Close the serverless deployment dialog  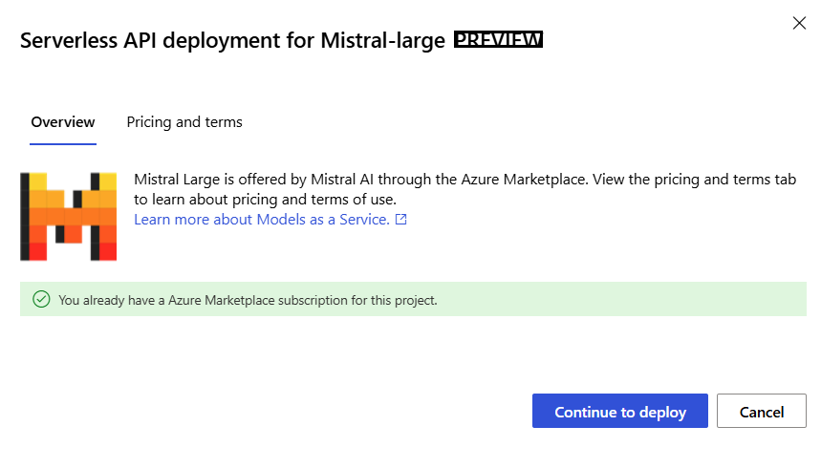click(799, 23)
